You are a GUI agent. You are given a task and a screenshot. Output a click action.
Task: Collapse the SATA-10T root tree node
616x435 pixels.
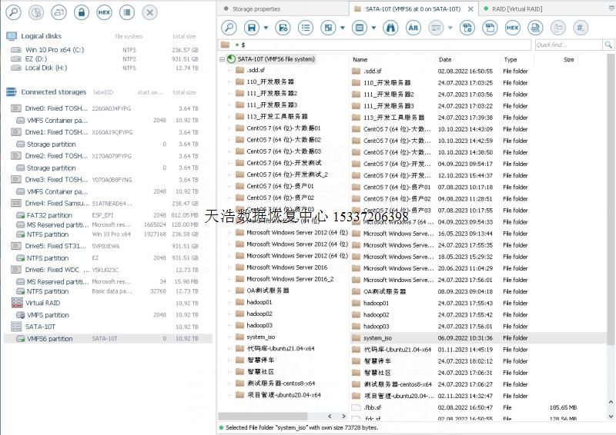tap(223, 59)
